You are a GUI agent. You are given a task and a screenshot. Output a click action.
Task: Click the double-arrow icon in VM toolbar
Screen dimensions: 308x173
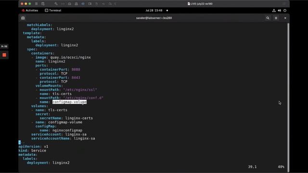(63, 4)
